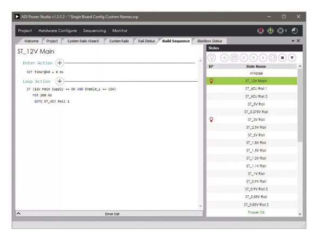313x237 pixels.
Task: Add an Enter Action with plus icon
Action: point(59,63)
